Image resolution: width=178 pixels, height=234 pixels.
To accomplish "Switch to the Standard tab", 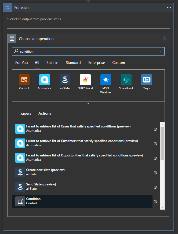I will (x=73, y=63).
